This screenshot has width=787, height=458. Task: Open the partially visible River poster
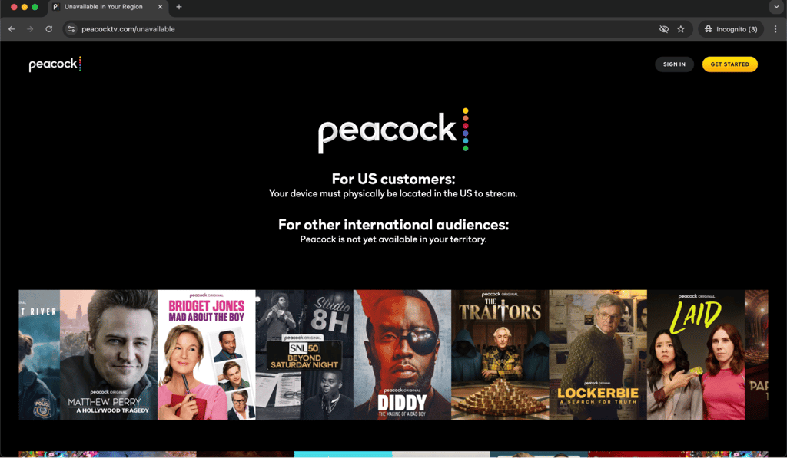[x=39, y=354]
